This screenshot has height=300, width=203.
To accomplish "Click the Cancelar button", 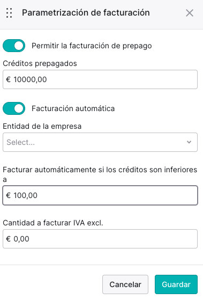I will [x=125, y=284].
